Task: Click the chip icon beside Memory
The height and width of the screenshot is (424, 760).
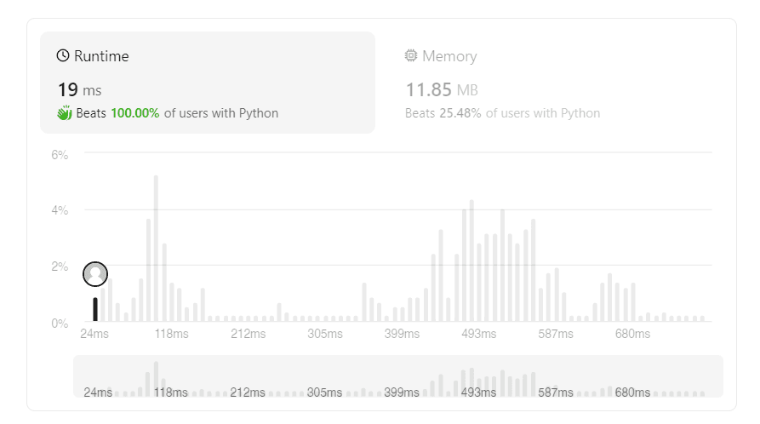Action: point(411,56)
